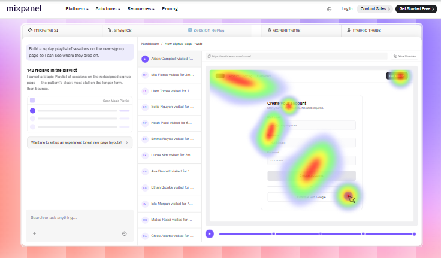This screenshot has width=441, height=258.
Task: Click the Session Replay tab icon
Action: pyautogui.click(x=189, y=30)
